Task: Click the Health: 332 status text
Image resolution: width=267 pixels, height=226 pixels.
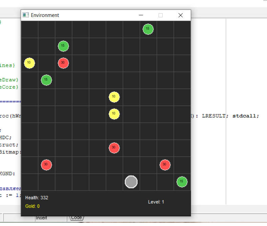Action: coord(37,198)
